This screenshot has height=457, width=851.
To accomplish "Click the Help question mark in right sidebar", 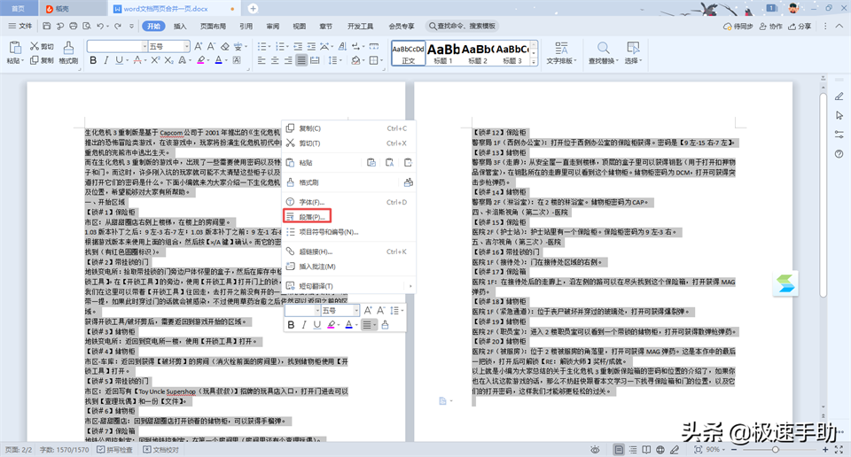I will coord(838,153).
